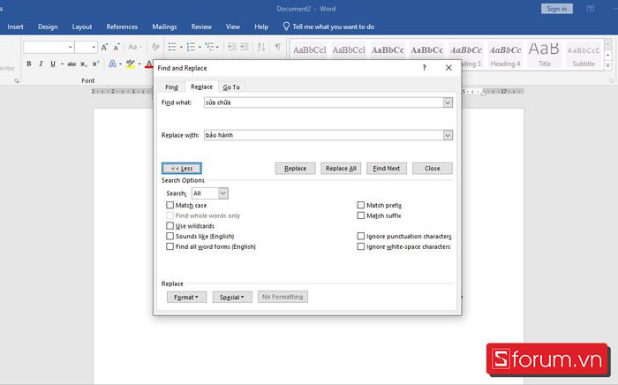The width and height of the screenshot is (618, 385).
Task: Clear all formatting icon
Action: point(155,48)
